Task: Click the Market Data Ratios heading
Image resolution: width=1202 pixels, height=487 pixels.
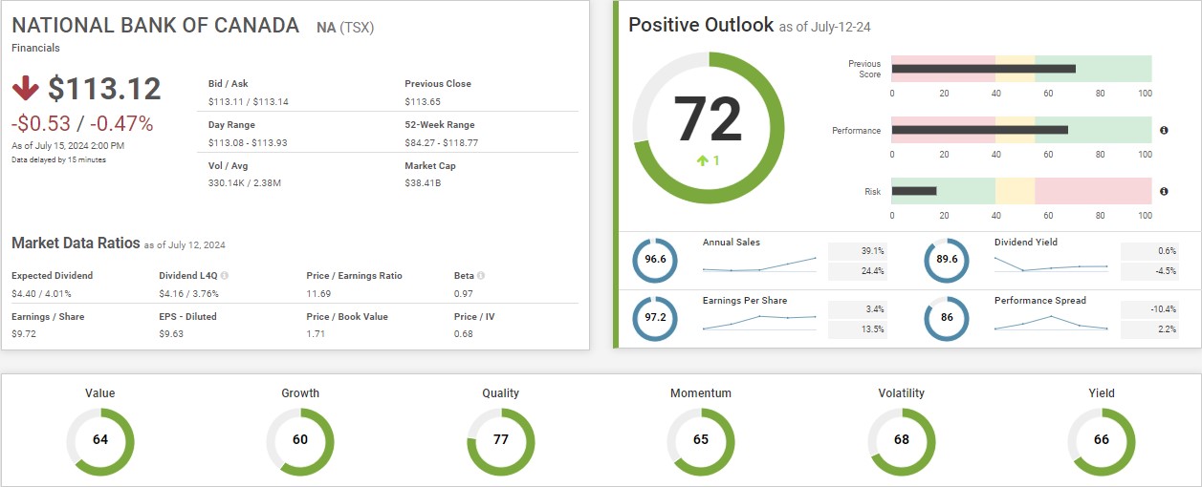Action: point(76,243)
